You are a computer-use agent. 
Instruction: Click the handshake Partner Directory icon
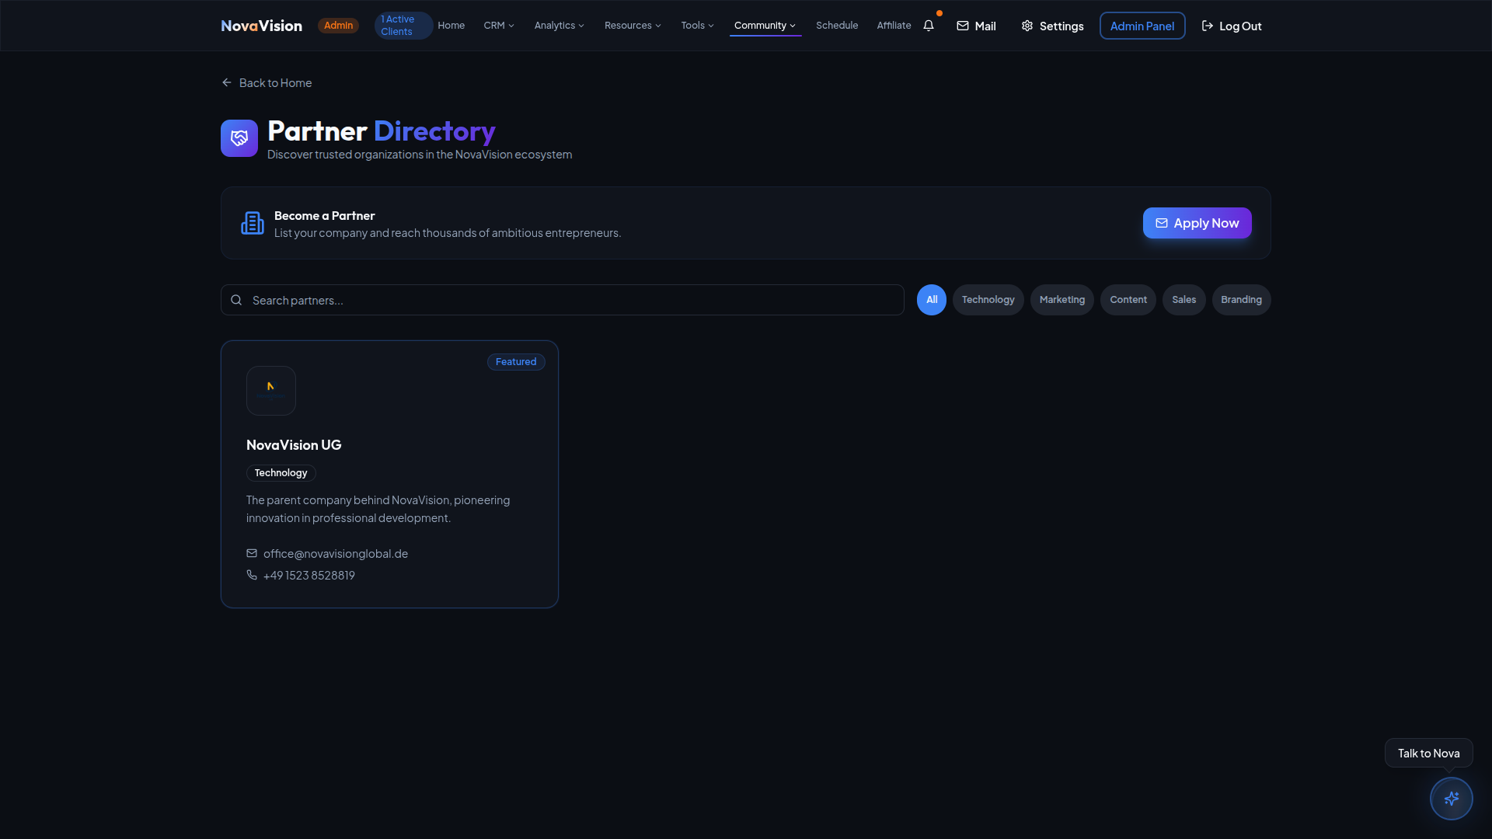[239, 138]
